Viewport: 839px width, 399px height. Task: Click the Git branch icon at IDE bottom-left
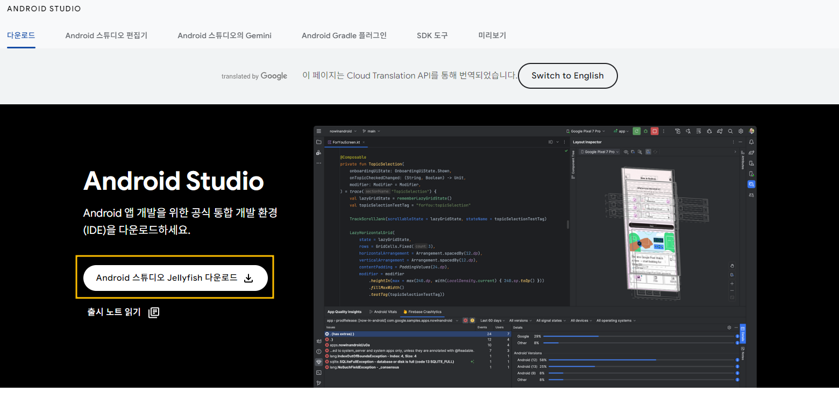pyautogui.click(x=318, y=383)
